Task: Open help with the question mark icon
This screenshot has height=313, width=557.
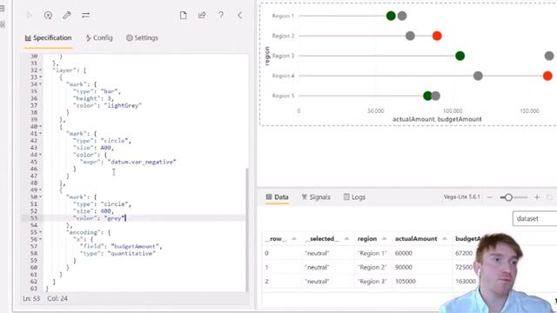Action: (x=221, y=15)
